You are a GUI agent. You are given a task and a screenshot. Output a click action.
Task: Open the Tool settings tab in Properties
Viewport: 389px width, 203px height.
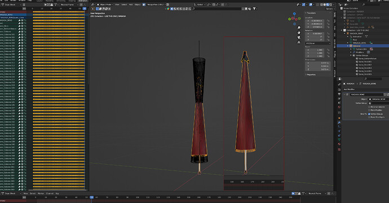point(339,84)
